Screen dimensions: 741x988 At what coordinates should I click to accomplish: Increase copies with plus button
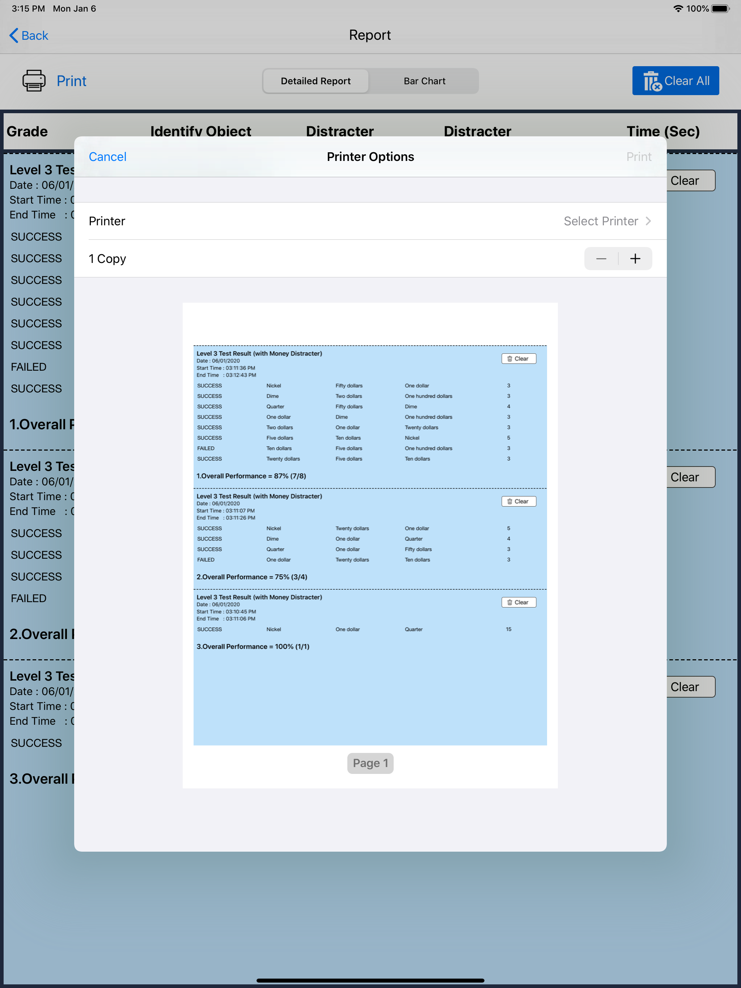tap(635, 259)
